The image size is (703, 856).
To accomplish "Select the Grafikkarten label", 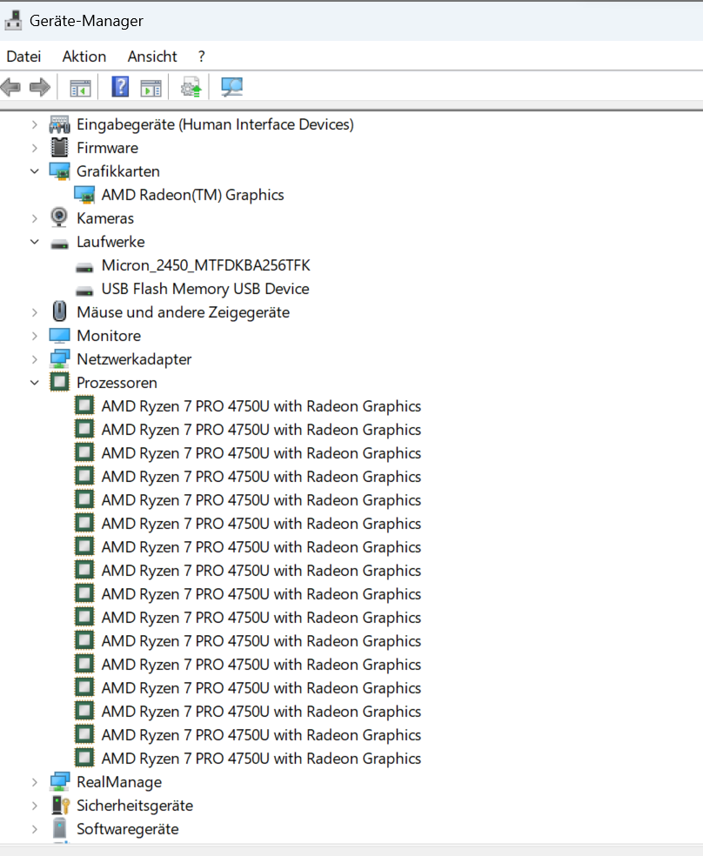I will point(118,171).
